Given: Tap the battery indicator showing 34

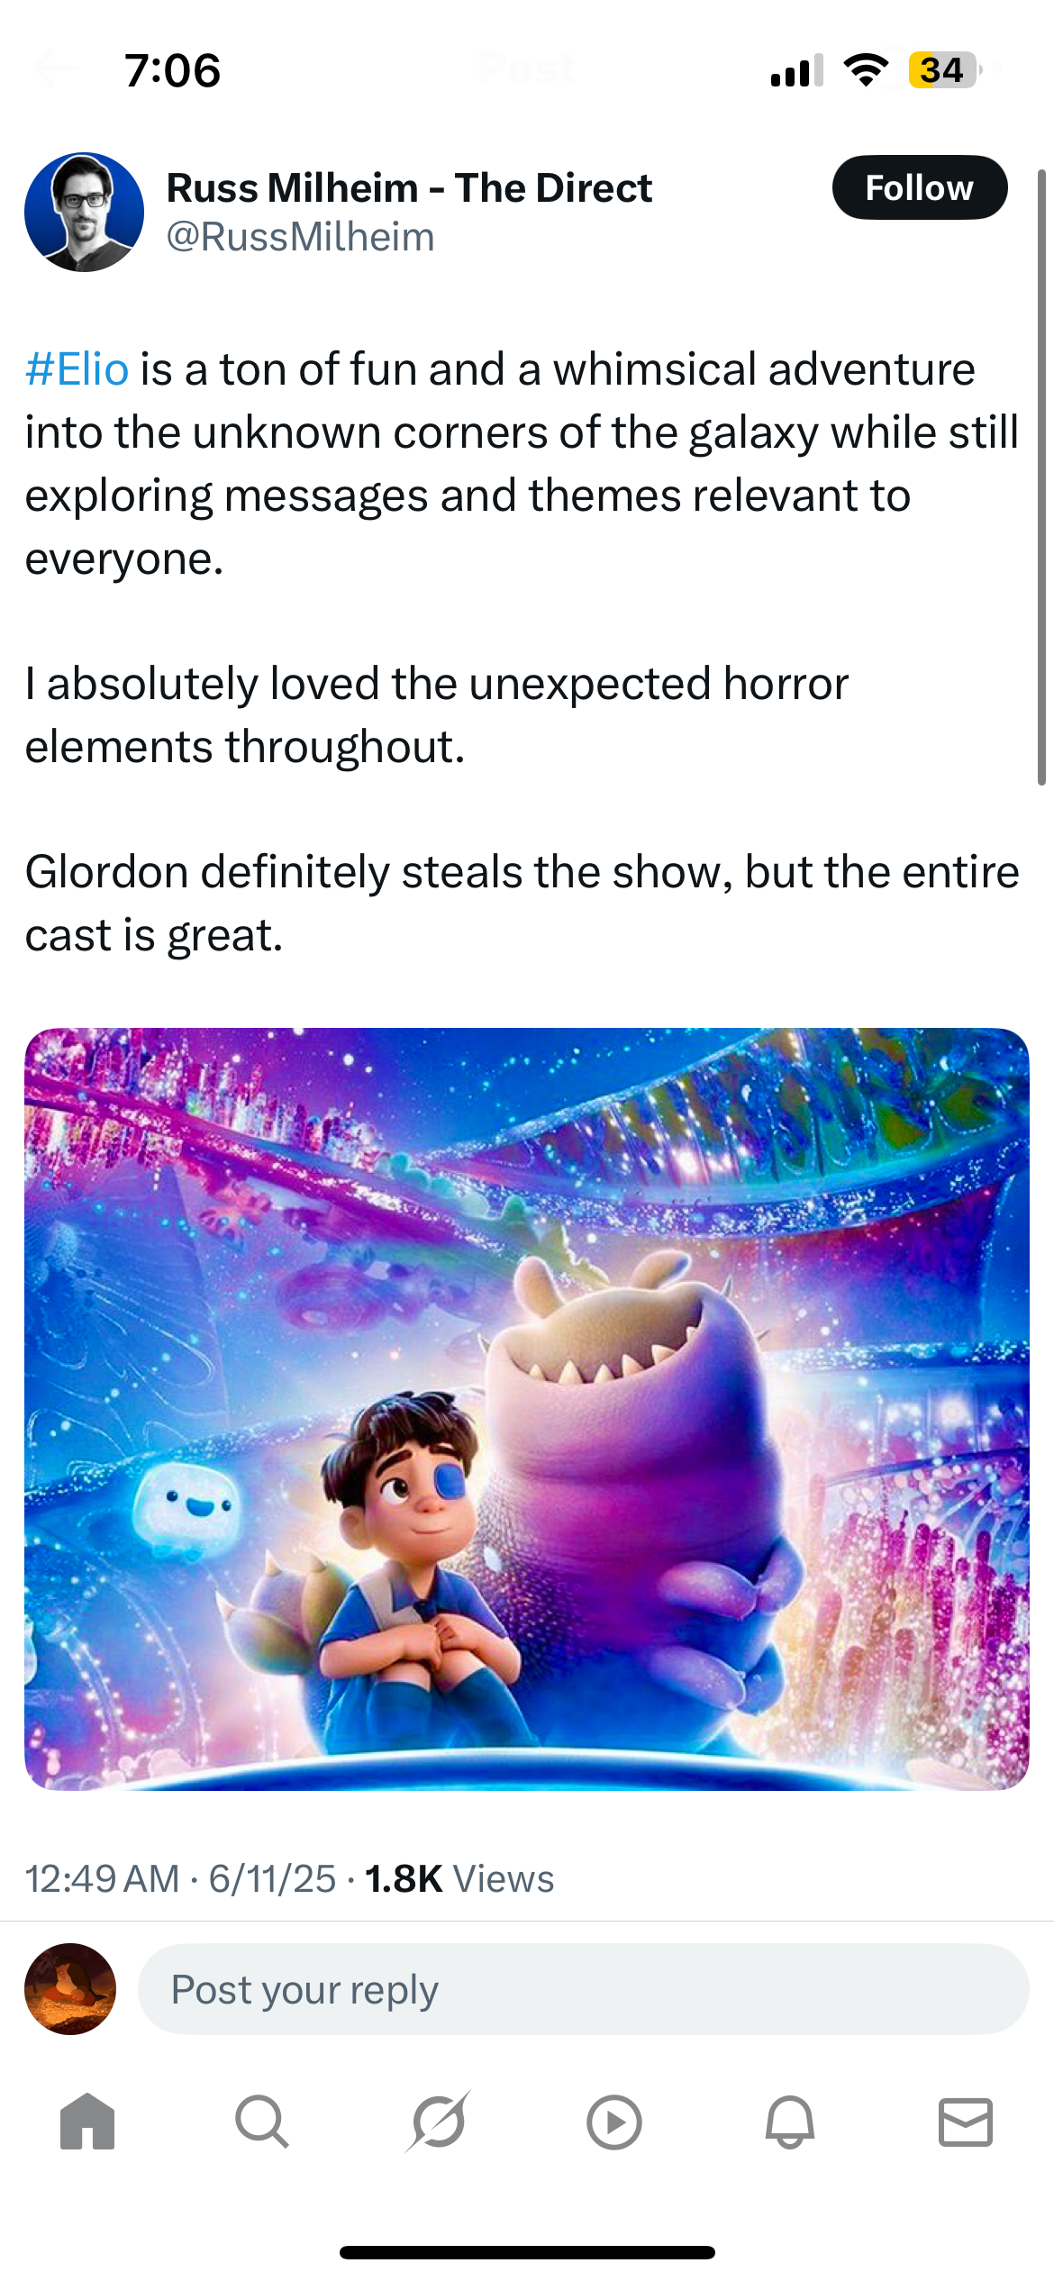Looking at the screenshot, I should [943, 70].
